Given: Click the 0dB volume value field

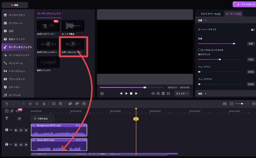Looking at the screenshot, I should pyautogui.click(x=251, y=44).
